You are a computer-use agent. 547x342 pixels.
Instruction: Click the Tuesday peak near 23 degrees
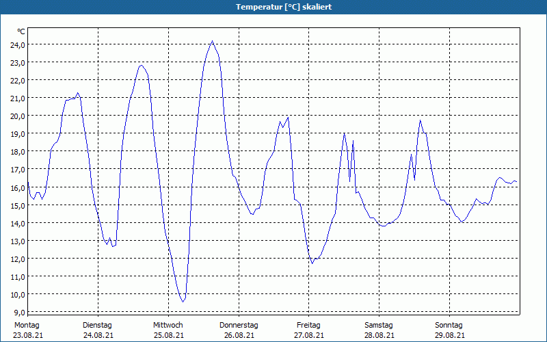[141, 65]
